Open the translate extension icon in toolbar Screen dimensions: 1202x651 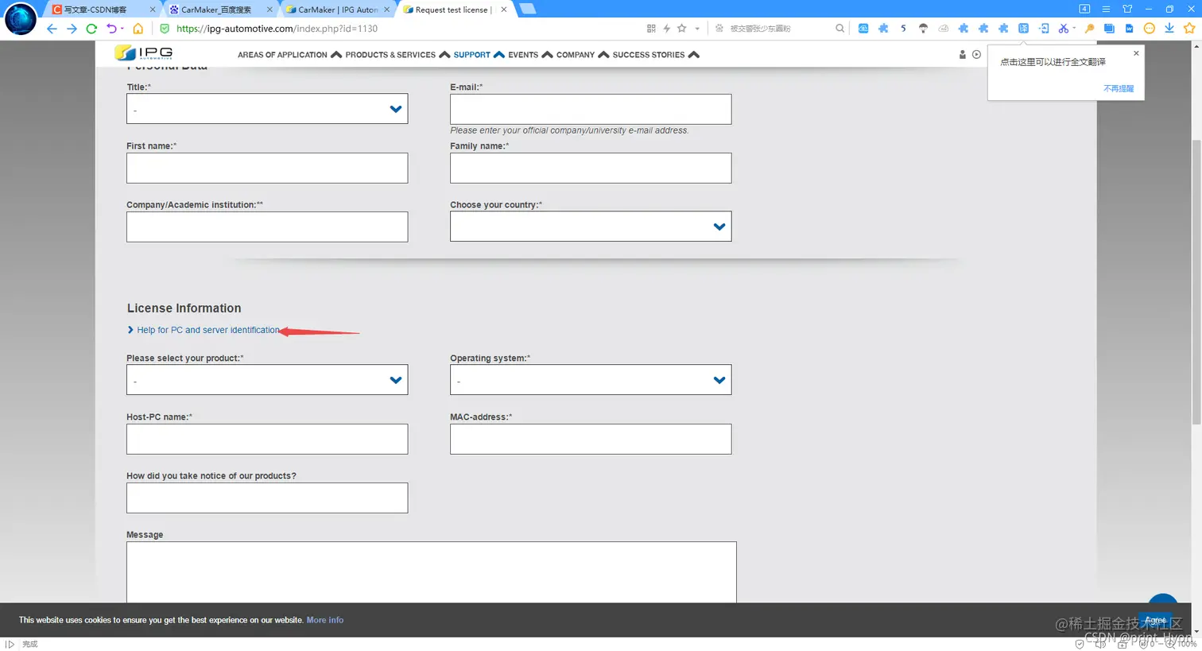point(1023,29)
